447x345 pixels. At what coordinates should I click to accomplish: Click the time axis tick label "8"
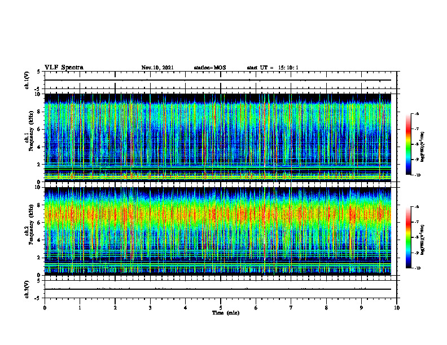[326, 308]
